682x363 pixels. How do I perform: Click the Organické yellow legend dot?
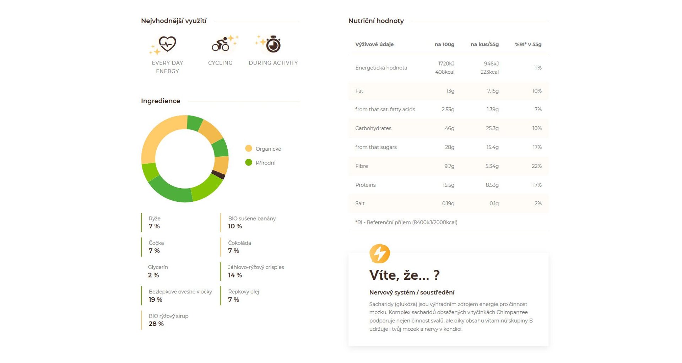pos(249,149)
